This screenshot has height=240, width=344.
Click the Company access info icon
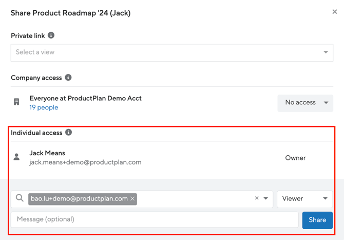68,78
